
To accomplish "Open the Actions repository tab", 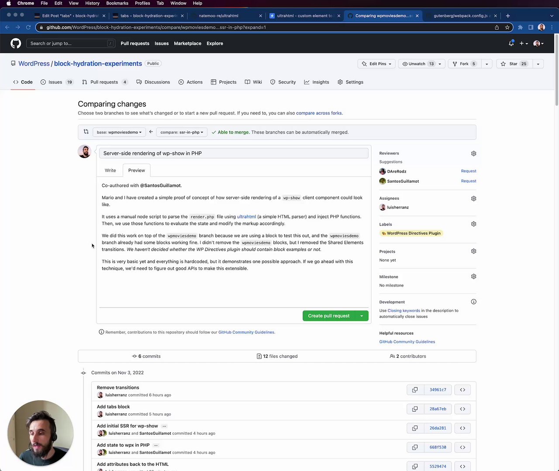I will [x=190, y=82].
